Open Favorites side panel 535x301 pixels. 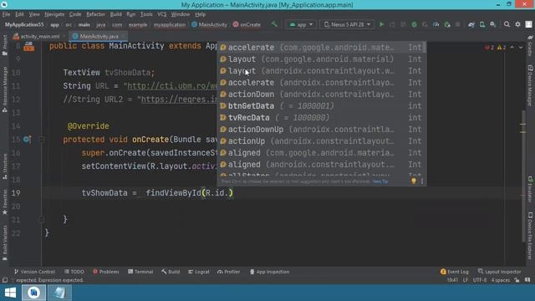point(4,202)
